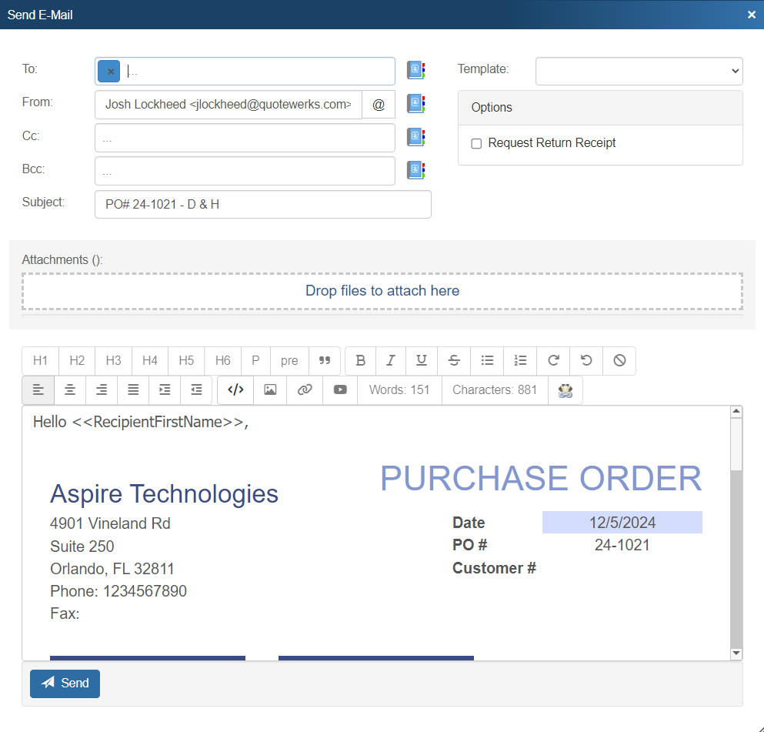Enable Request Return Receipt checkbox
764x732 pixels.
[476, 144]
